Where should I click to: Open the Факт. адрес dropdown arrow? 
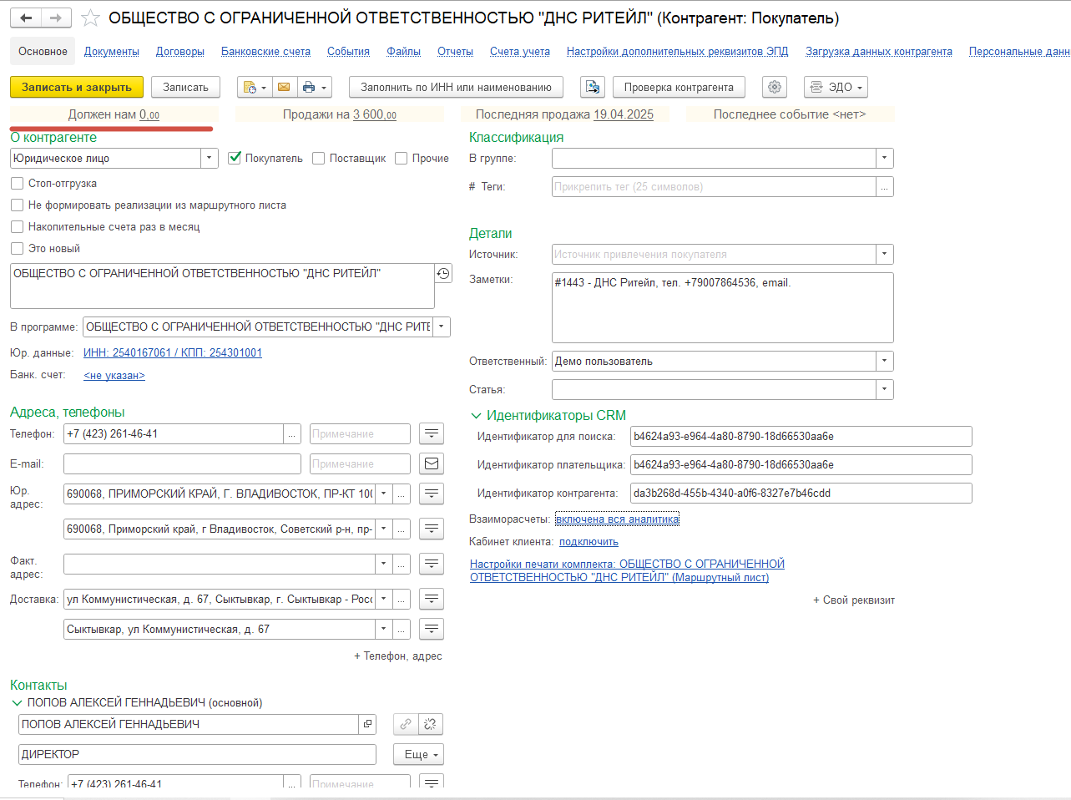[383, 564]
